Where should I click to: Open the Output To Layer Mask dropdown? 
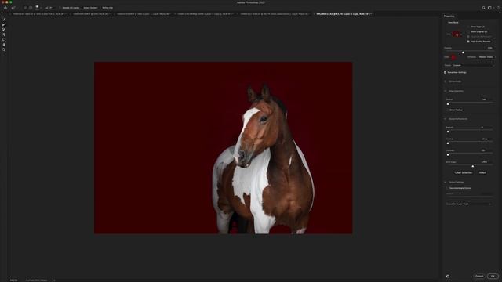point(474,204)
